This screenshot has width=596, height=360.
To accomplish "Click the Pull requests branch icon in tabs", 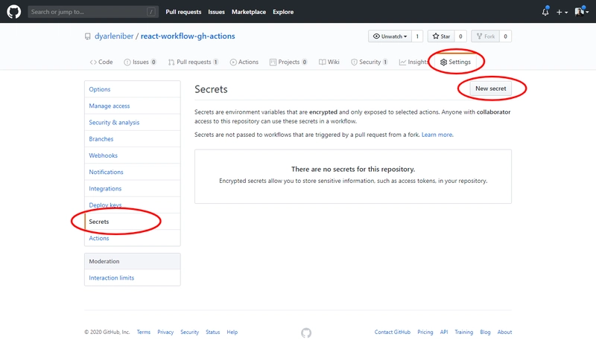I will [171, 62].
